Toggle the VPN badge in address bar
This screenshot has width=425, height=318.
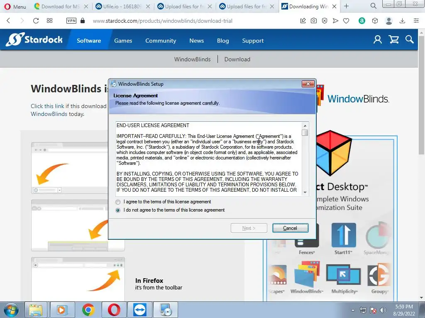[71, 21]
